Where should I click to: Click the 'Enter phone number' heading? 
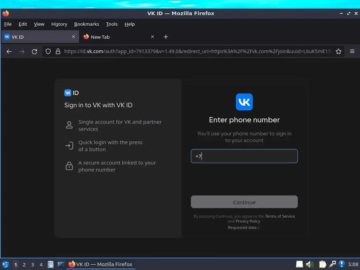[244, 120]
